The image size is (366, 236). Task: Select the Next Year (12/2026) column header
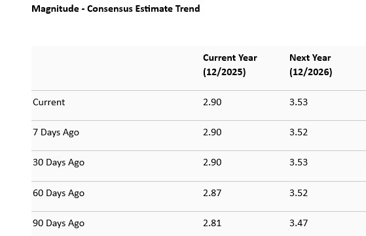coord(310,65)
